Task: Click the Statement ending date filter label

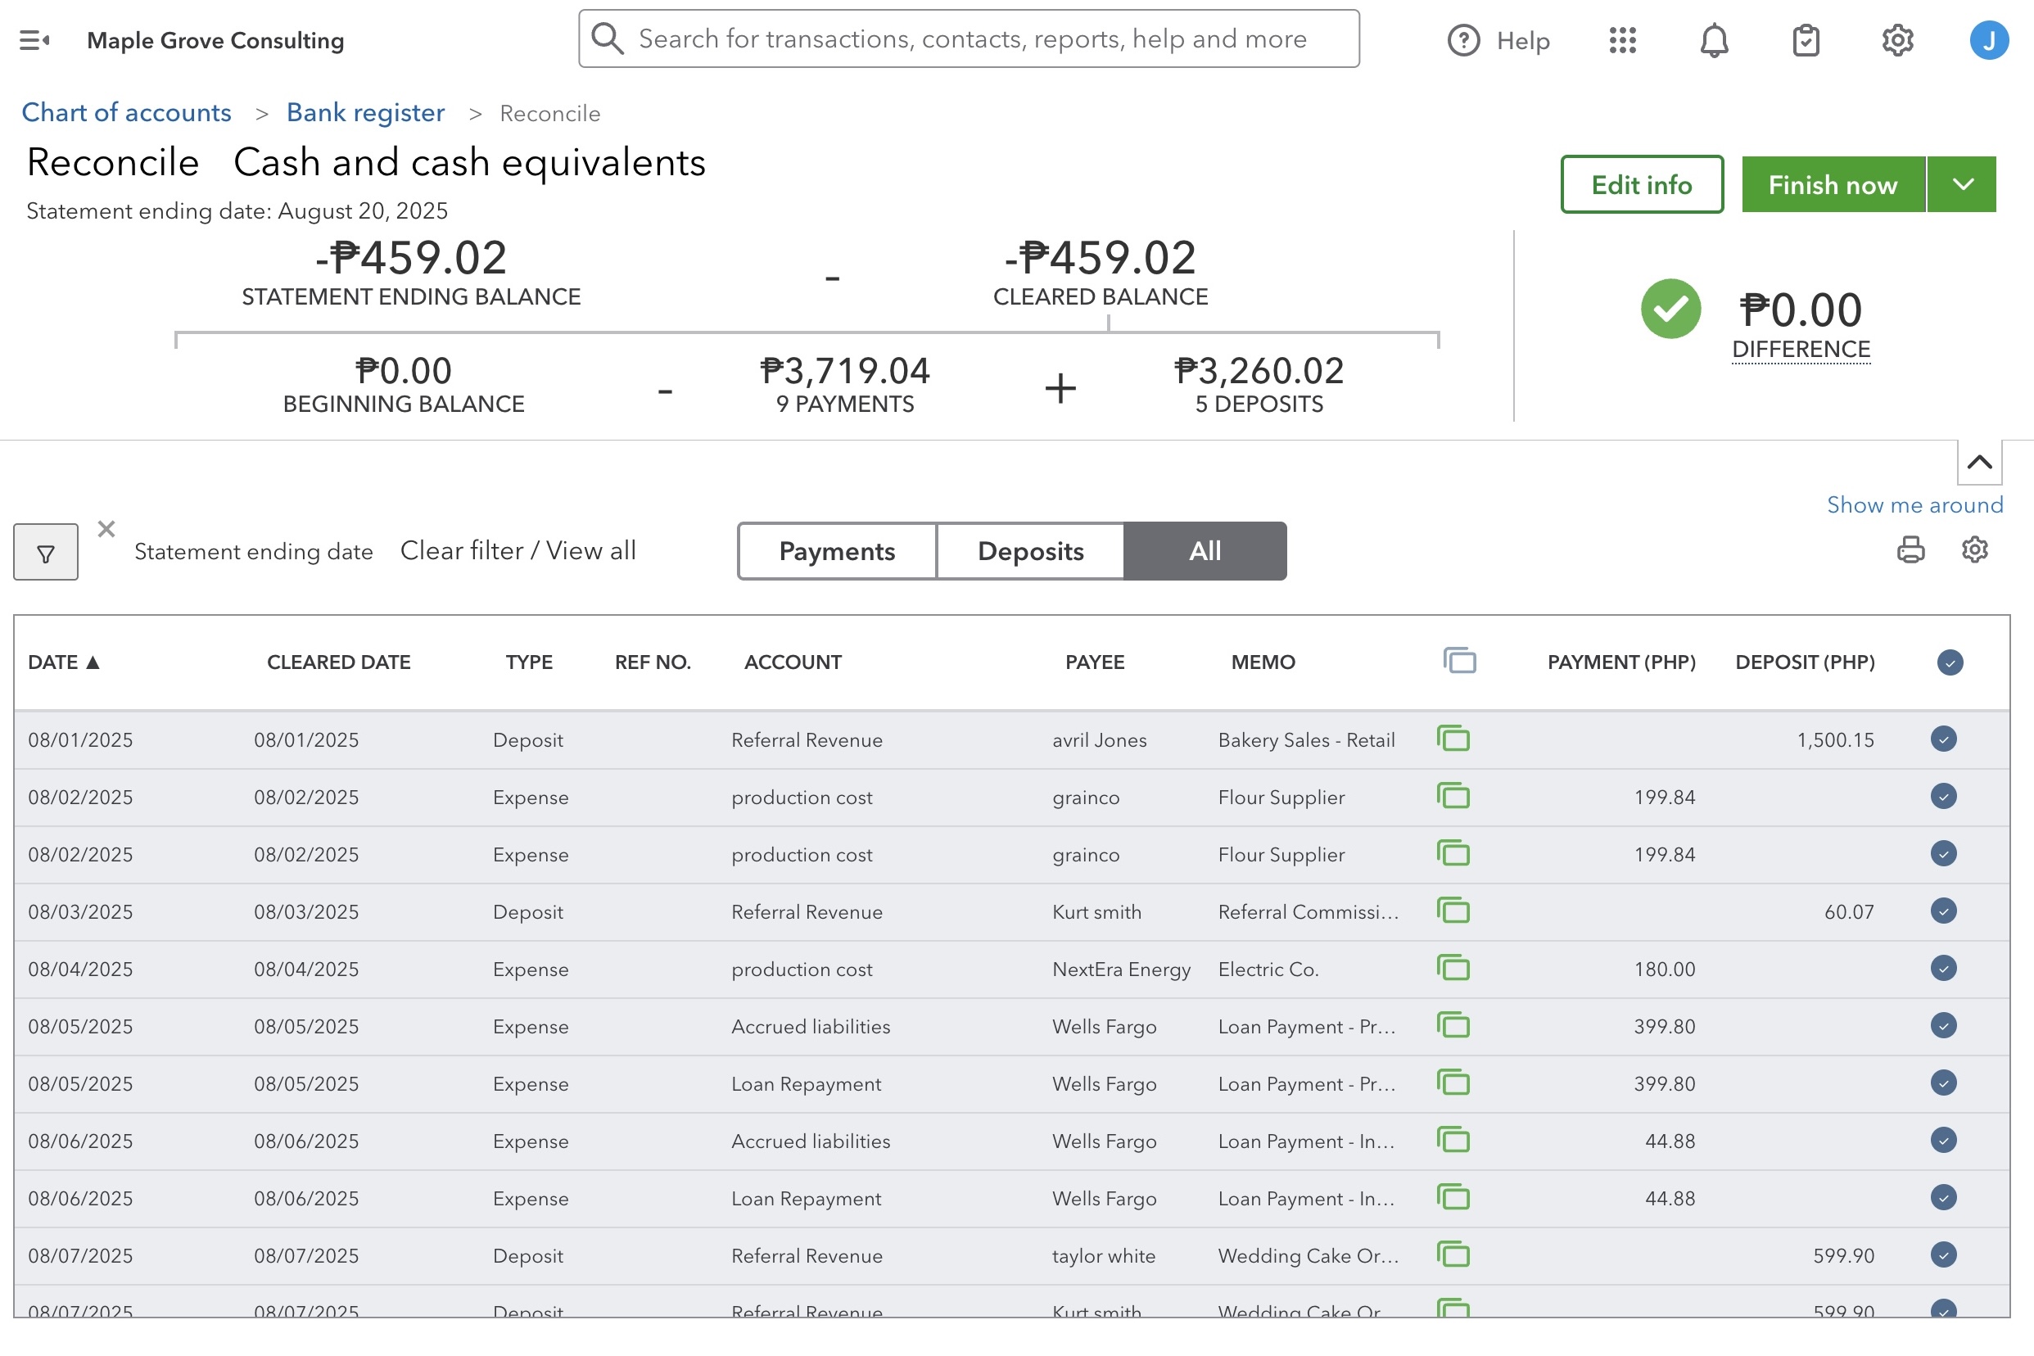Action: coord(253,552)
